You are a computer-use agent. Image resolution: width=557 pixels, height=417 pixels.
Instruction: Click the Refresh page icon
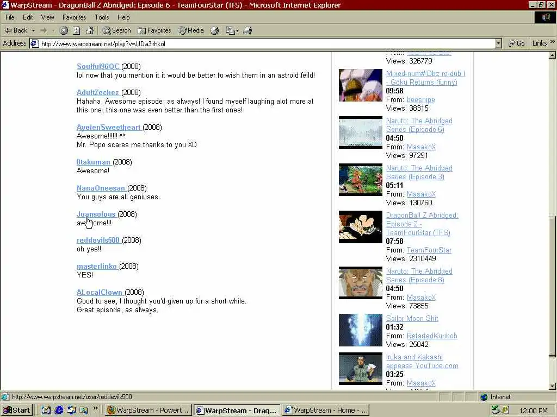(77, 31)
